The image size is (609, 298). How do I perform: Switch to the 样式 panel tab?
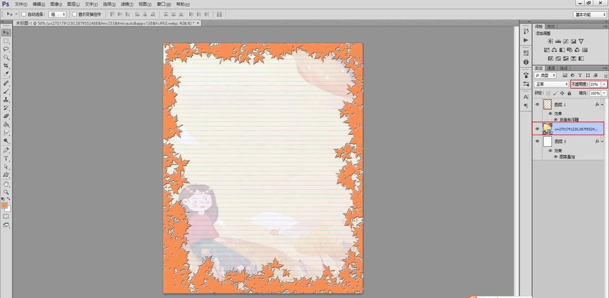(x=551, y=26)
